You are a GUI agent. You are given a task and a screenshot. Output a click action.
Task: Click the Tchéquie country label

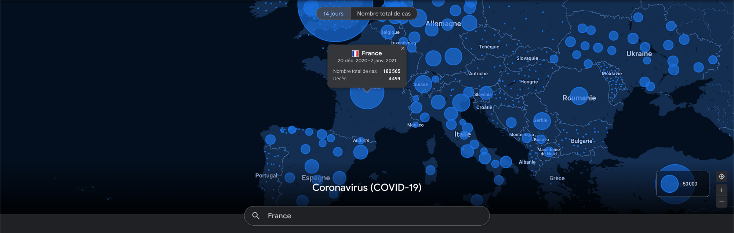pos(489,47)
